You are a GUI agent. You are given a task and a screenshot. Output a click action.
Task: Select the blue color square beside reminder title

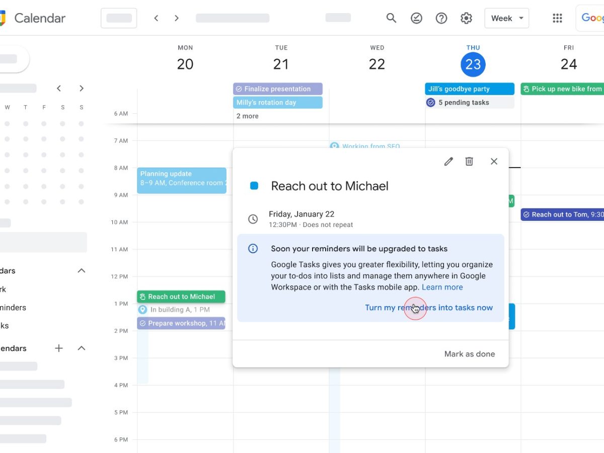(254, 186)
